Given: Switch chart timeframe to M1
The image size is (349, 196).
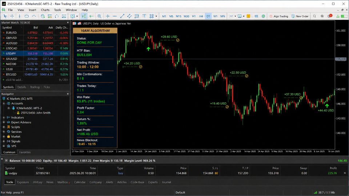Looking at the screenshot, I should [x=164, y=16].
